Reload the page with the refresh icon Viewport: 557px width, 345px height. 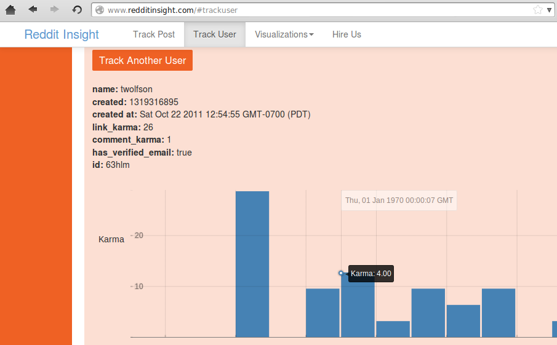[77, 10]
